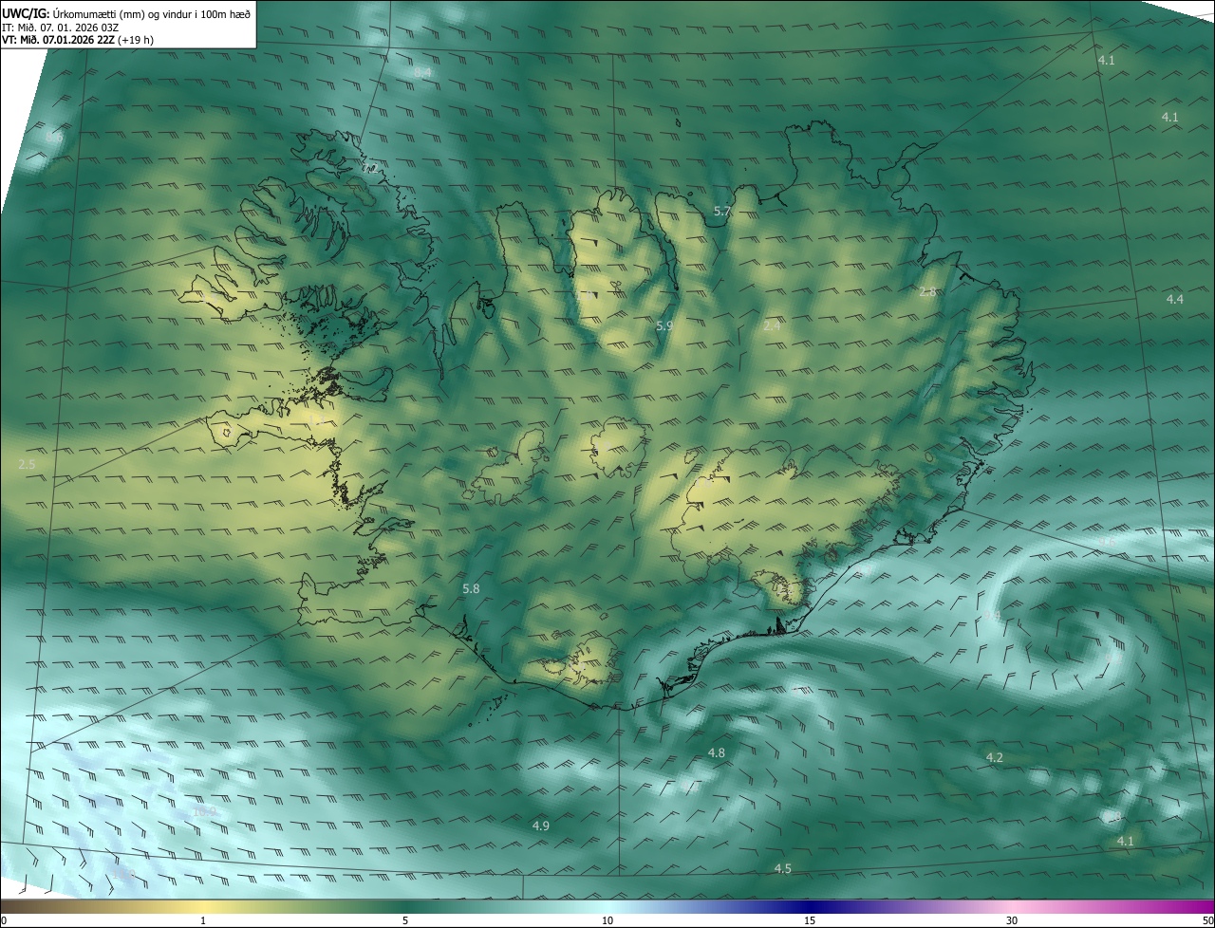The height and width of the screenshot is (928, 1215).
Task: Select the 8.4 value label on the map
Action: tap(422, 72)
